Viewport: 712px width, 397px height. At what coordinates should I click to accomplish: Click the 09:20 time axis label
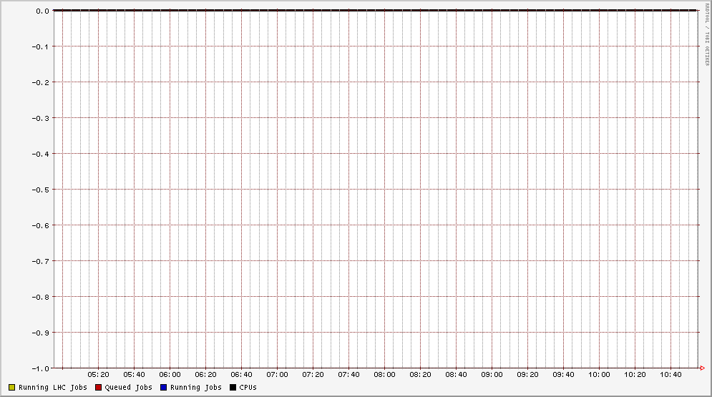527,375
